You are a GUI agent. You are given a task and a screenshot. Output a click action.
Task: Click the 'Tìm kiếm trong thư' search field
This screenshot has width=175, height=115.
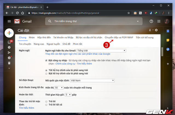tap(93, 21)
